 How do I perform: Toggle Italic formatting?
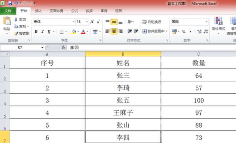(42, 32)
